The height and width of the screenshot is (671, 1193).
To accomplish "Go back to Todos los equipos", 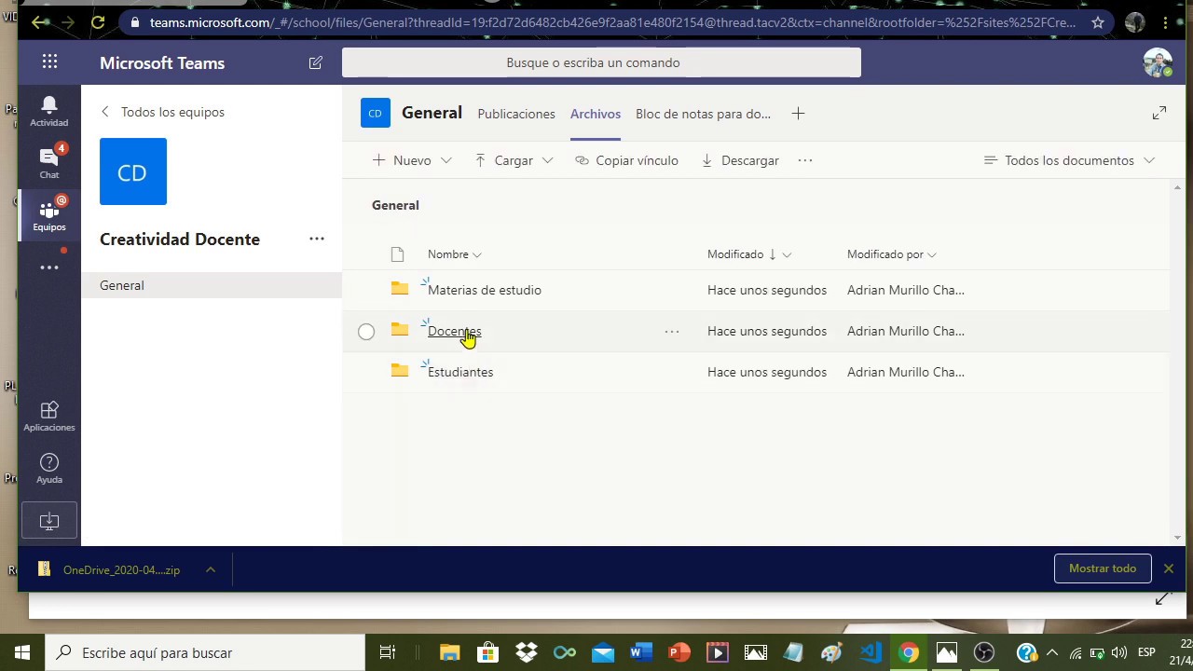I will tap(162, 112).
